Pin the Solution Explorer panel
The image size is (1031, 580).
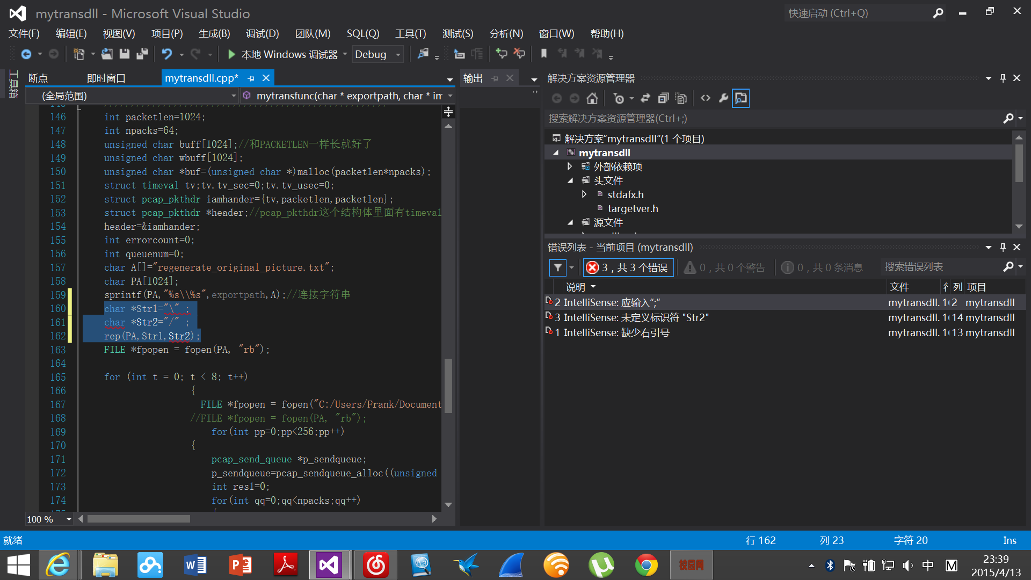tap(1003, 78)
